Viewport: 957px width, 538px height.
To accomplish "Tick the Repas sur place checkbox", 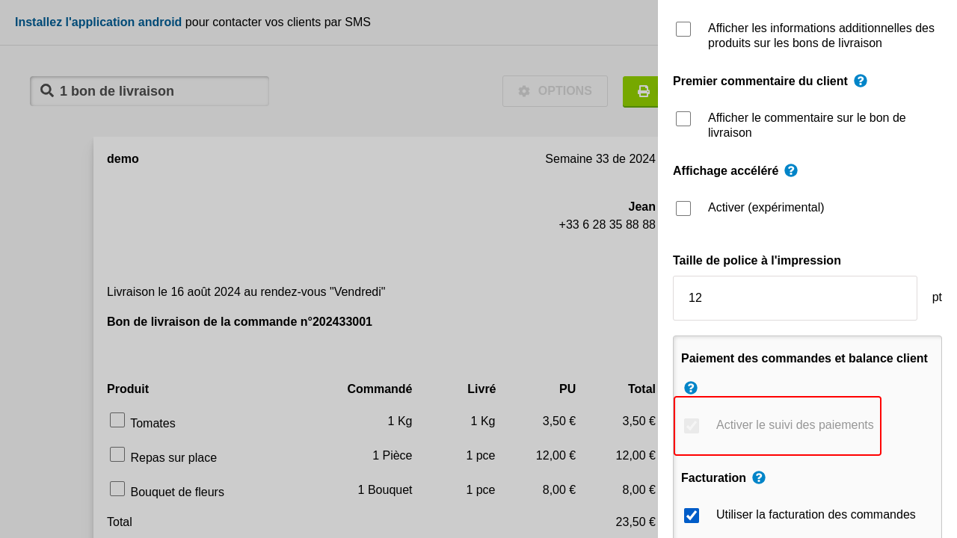I will point(117,454).
